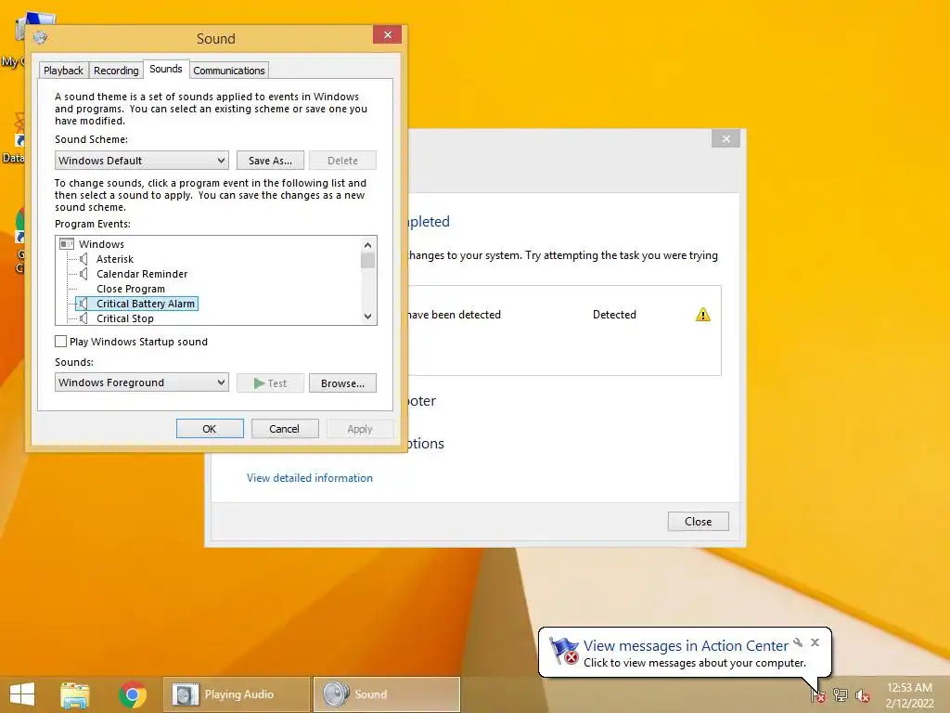Click the speaker icon beside Critical Stop
950x713 pixels.
click(83, 318)
